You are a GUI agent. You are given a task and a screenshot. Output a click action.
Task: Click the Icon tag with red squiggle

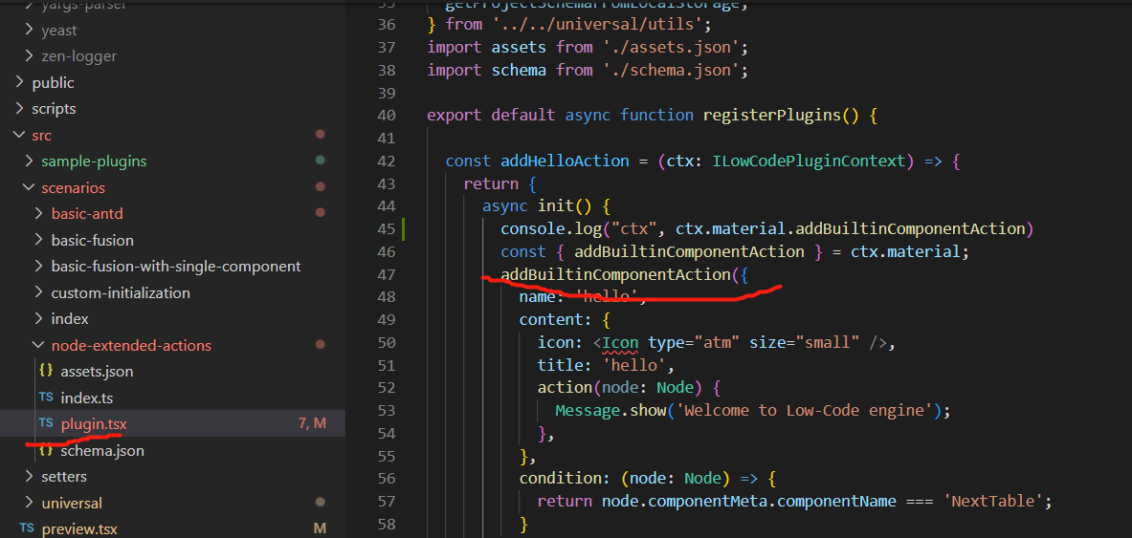coord(622,342)
